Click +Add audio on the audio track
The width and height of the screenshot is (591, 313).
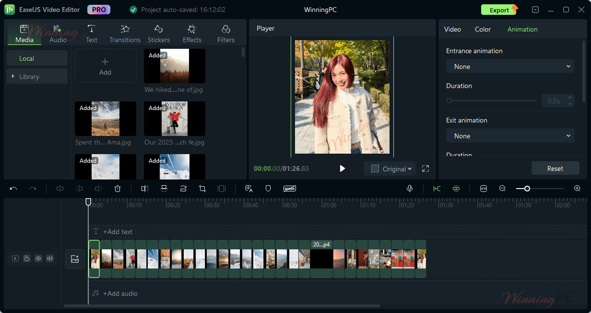[120, 293]
